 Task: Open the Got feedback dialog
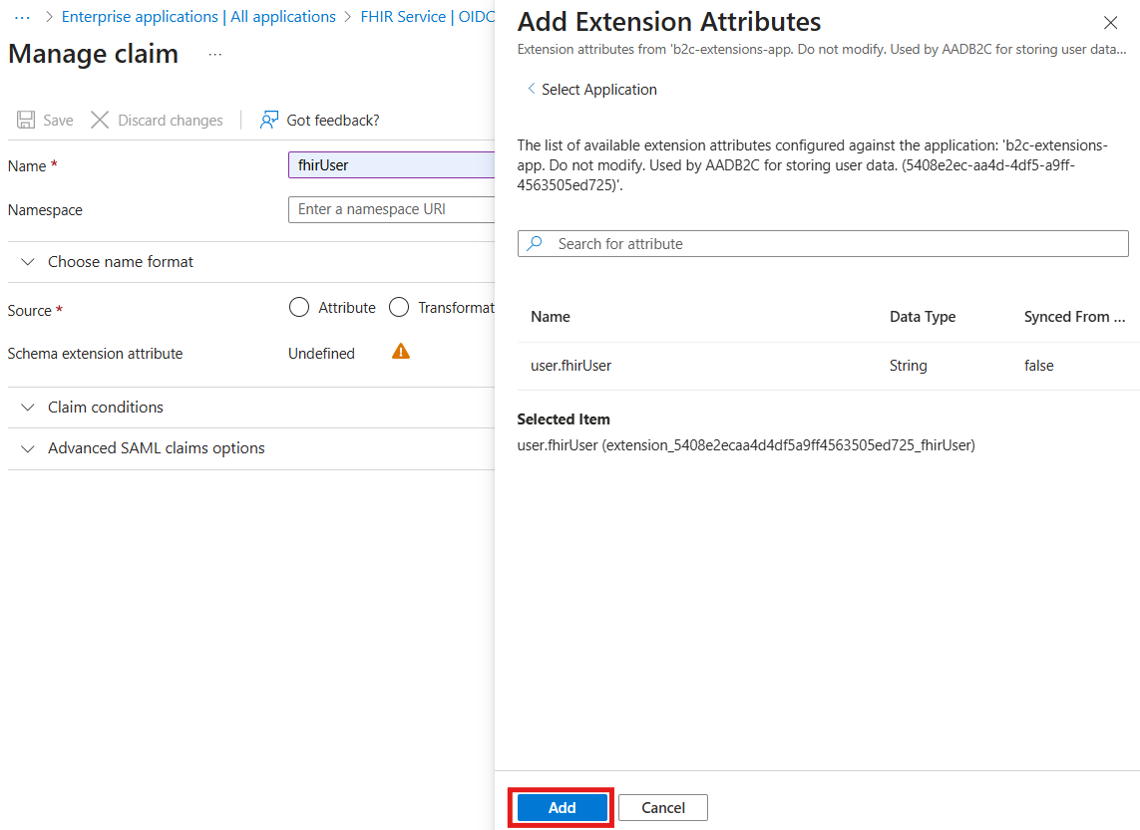(x=319, y=120)
